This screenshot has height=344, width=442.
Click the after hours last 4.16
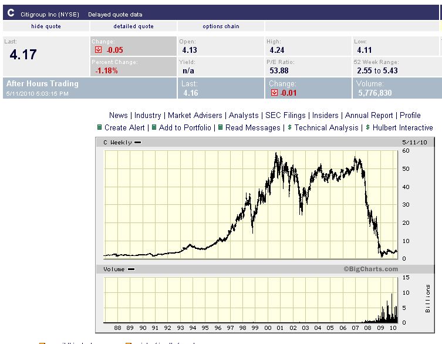tap(191, 93)
